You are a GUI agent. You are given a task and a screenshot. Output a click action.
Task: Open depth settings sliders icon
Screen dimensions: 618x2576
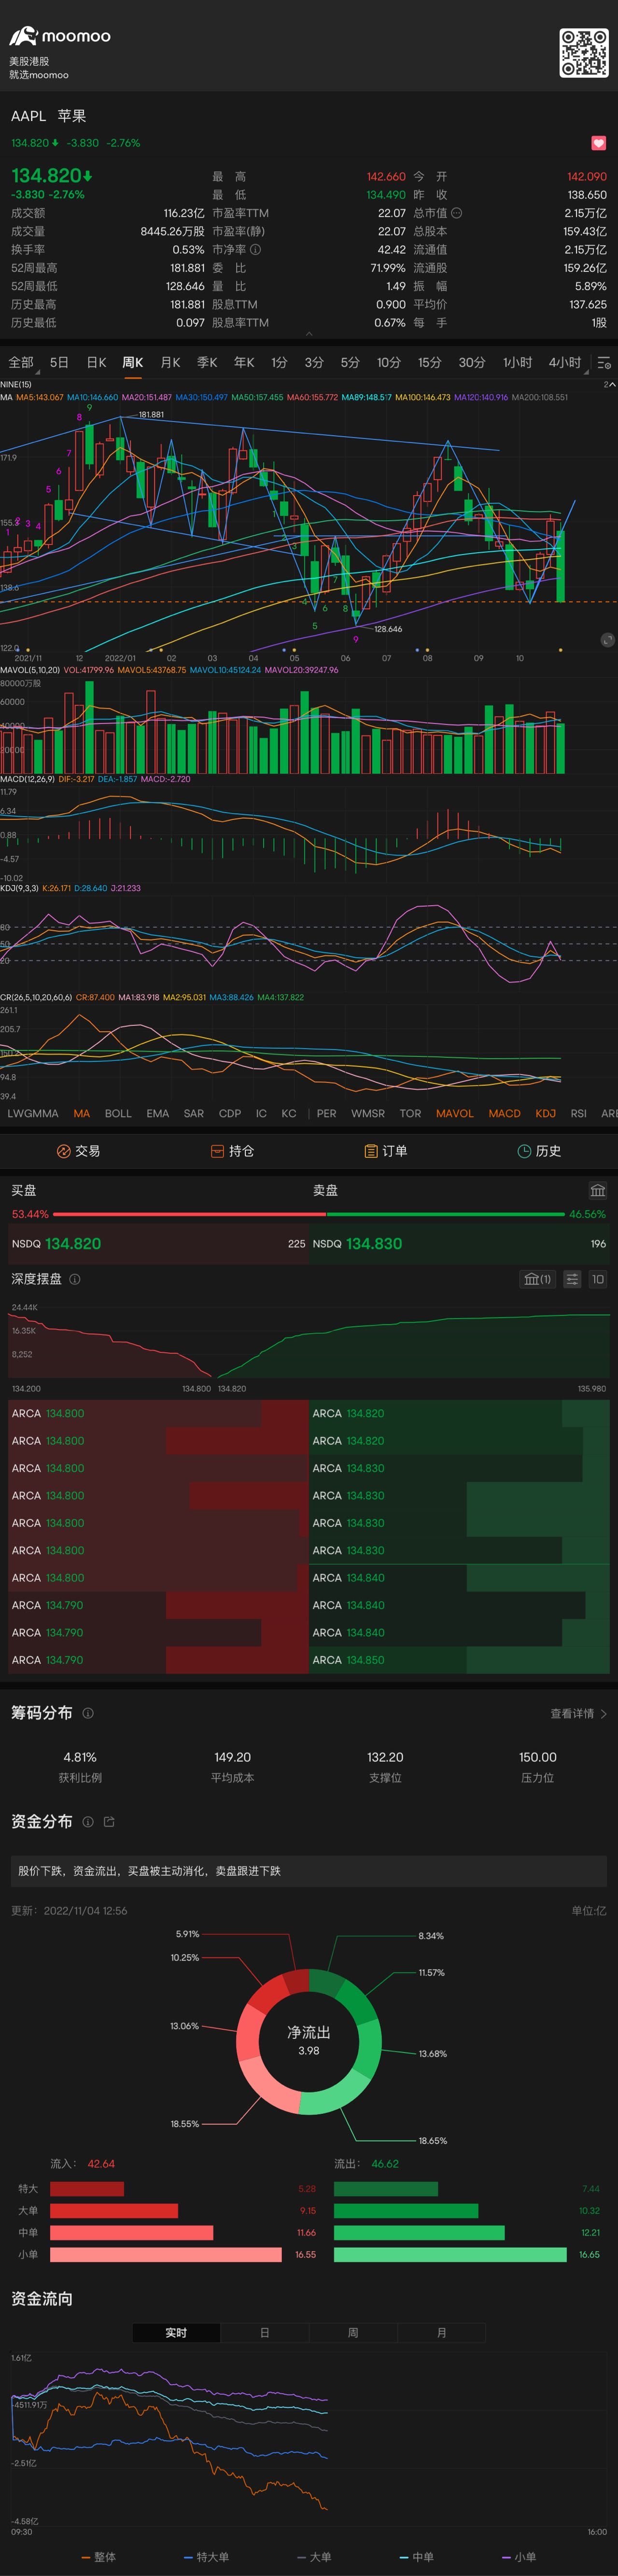pos(572,1279)
